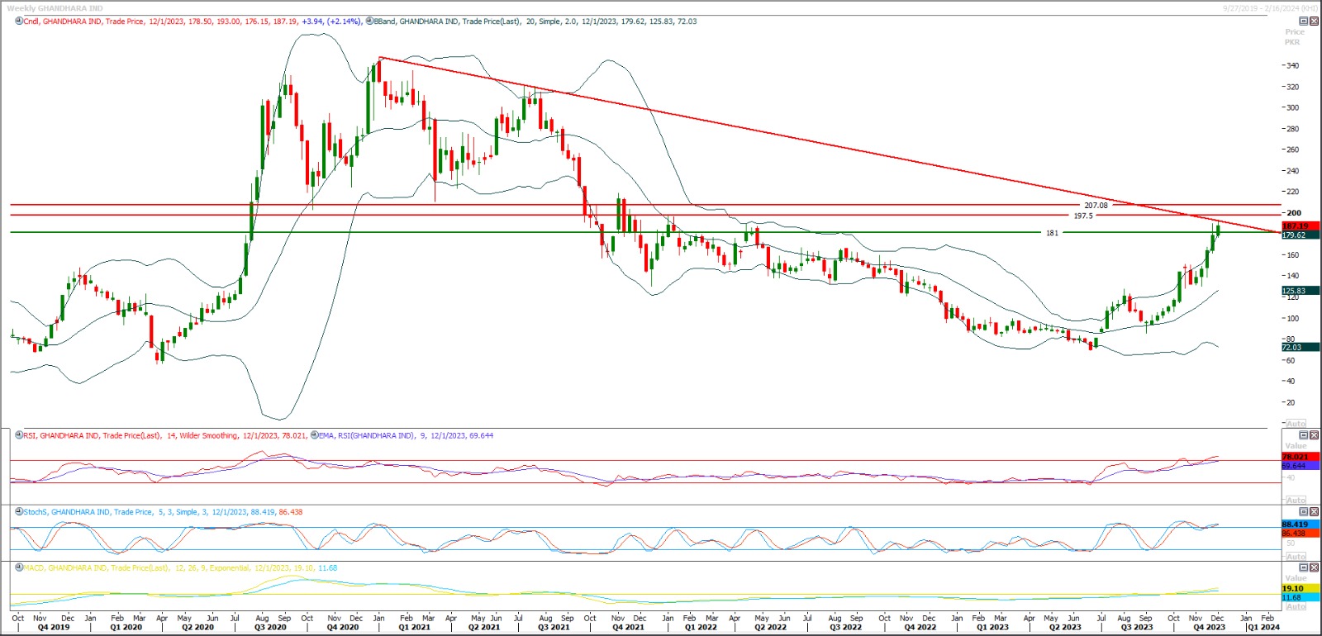This screenshot has width=1322, height=636.
Task: Click the 207.08 horizontal resistance line label
Action: pyautogui.click(x=1096, y=205)
